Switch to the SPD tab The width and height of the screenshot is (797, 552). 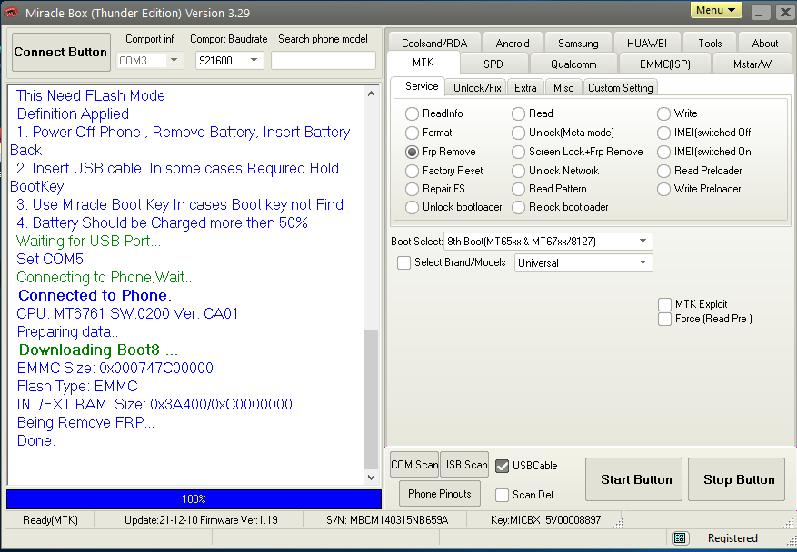(x=493, y=64)
